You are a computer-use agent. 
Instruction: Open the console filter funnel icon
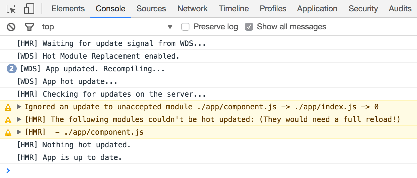point(29,27)
